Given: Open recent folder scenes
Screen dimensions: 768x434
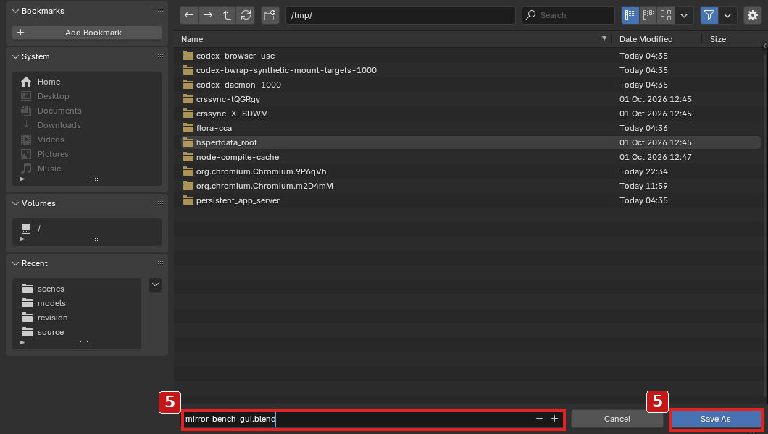Looking at the screenshot, I should coord(77,289).
